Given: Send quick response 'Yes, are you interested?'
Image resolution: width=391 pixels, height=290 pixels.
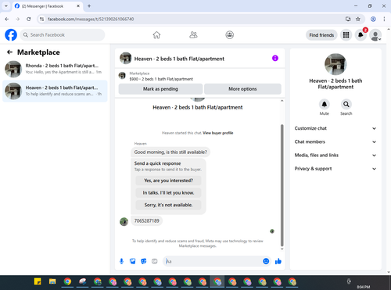Looking at the screenshot, I should tap(168, 181).
